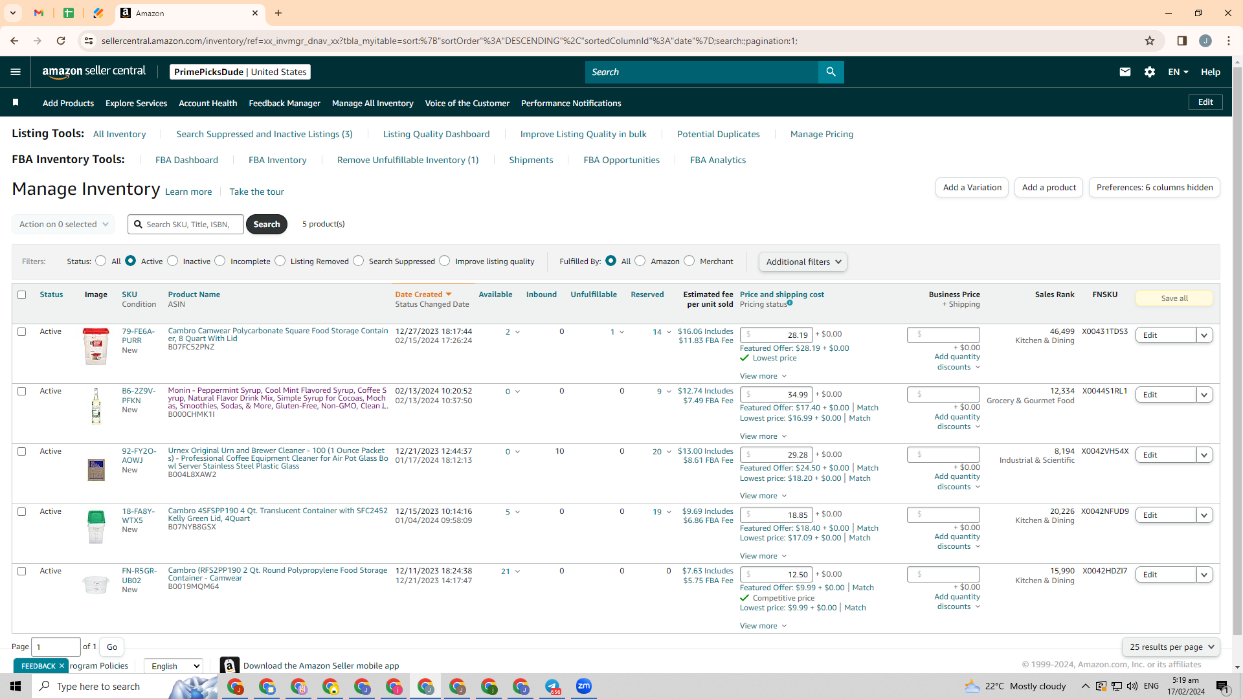Screen dimensions: 1243x699
Task: Open the Windows Start menu
Action: tap(16, 686)
